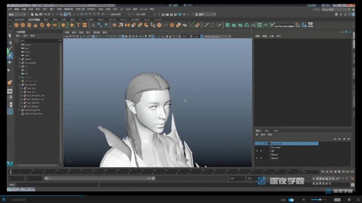The height and width of the screenshot is (203, 362).
Task: Toggle V visibility of the ShenTi layer
Action: click(x=257, y=158)
